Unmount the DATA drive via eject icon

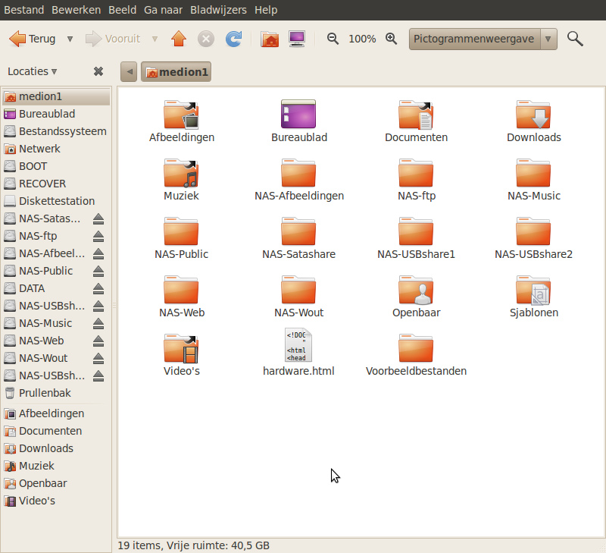pyautogui.click(x=98, y=288)
